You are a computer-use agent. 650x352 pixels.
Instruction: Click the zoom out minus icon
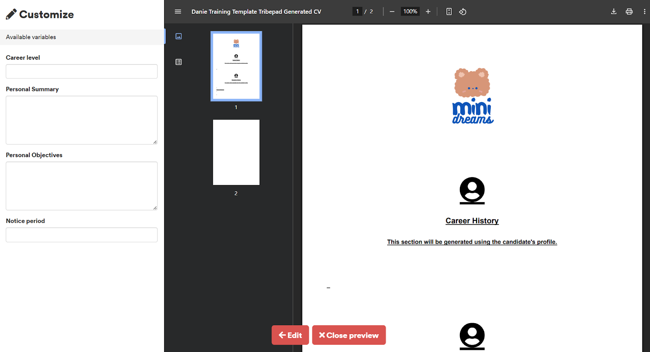tap(392, 12)
